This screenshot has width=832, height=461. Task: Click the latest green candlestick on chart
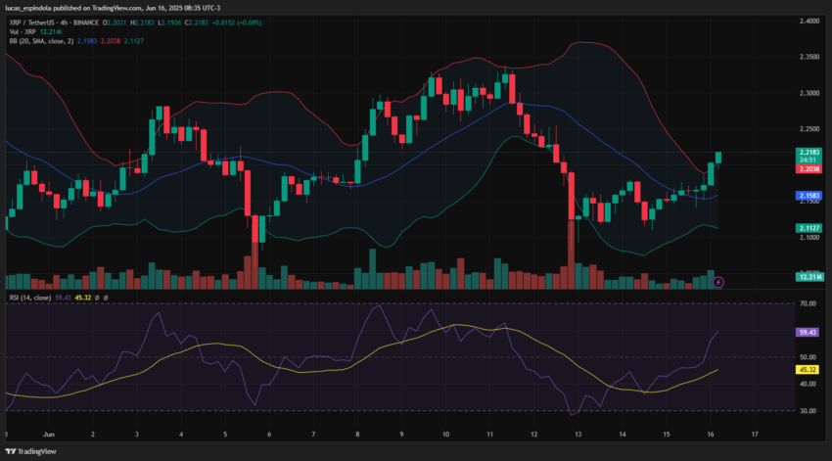(718, 158)
